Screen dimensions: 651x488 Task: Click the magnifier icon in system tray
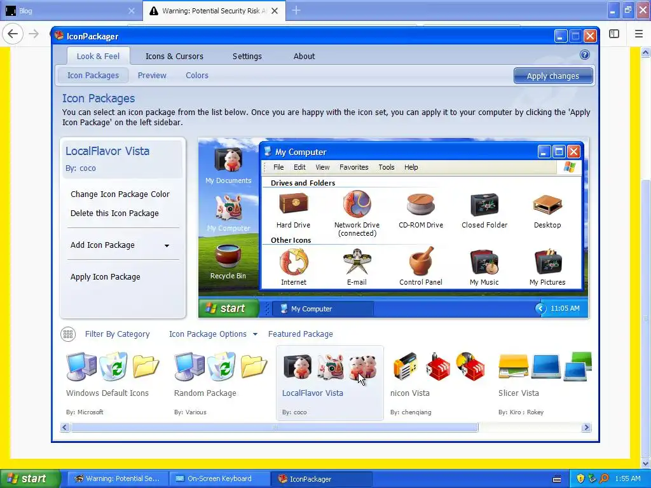(604, 478)
